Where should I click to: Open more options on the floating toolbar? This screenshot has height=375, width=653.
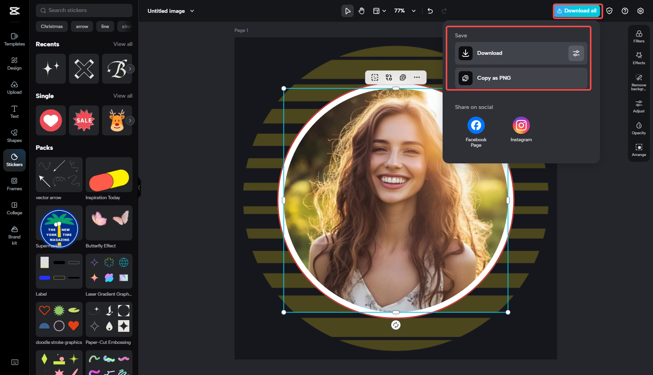pyautogui.click(x=417, y=77)
